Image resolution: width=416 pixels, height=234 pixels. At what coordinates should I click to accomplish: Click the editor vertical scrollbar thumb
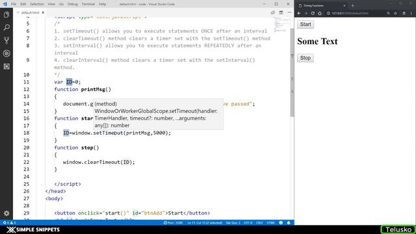coord(292,72)
